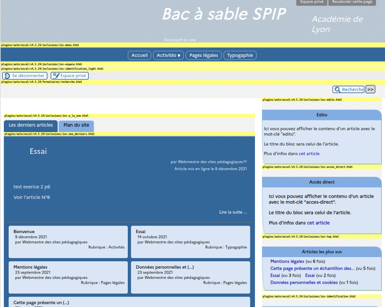Open Mentions légales in Articles les plus vus
This screenshot has width=385, height=307.
coord(287,262)
